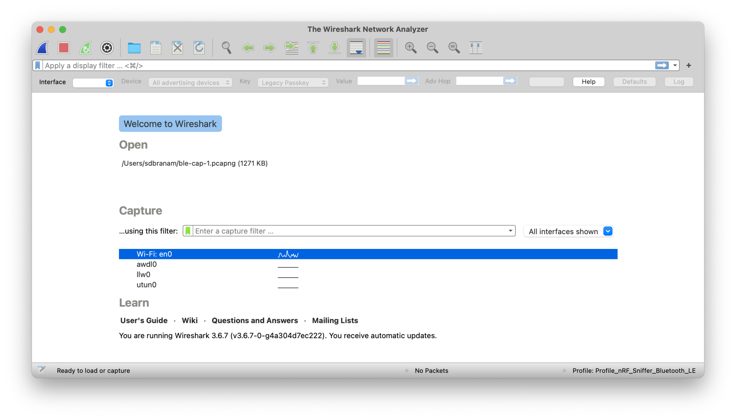This screenshot has height=420, width=736.
Task: Toggle automatic scrolling during live capture
Action: tap(356, 48)
